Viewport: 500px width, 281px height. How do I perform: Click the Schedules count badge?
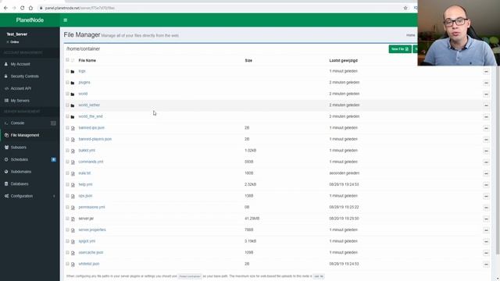point(54,159)
